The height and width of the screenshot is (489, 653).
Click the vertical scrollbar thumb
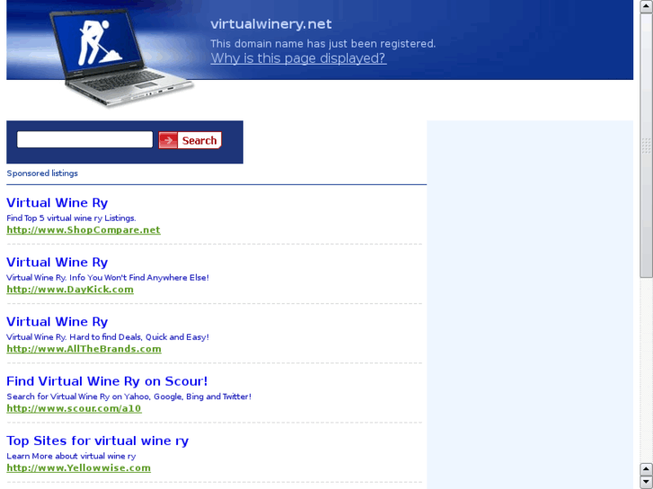646,145
